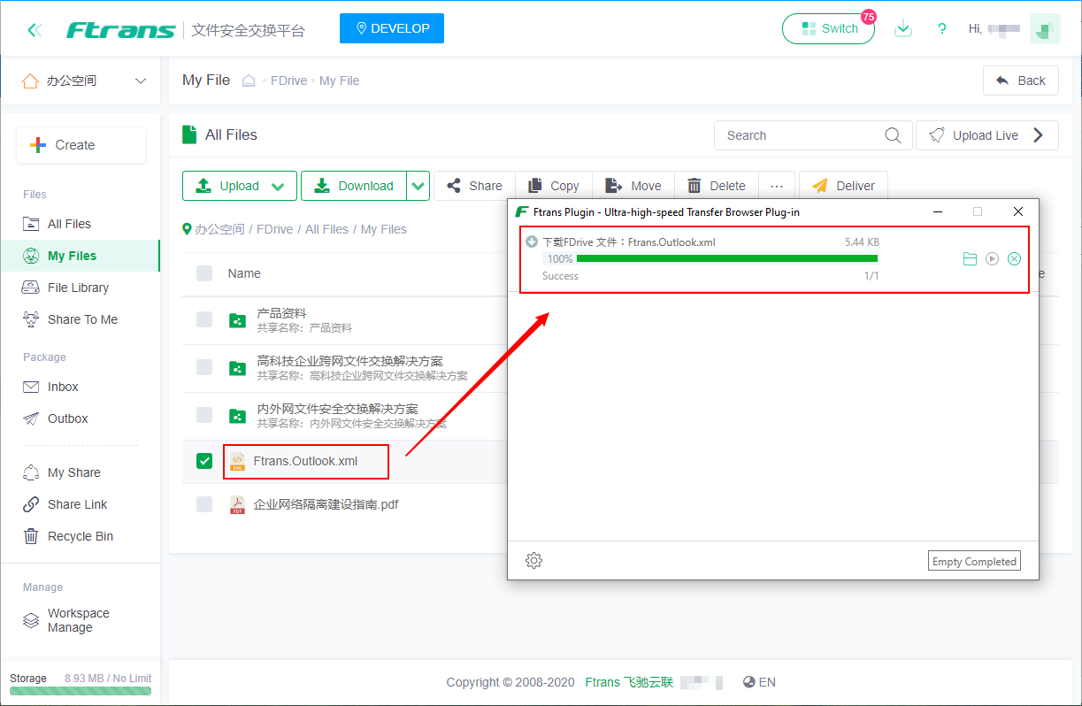
Task: Open plugin settings gear icon
Action: point(533,560)
